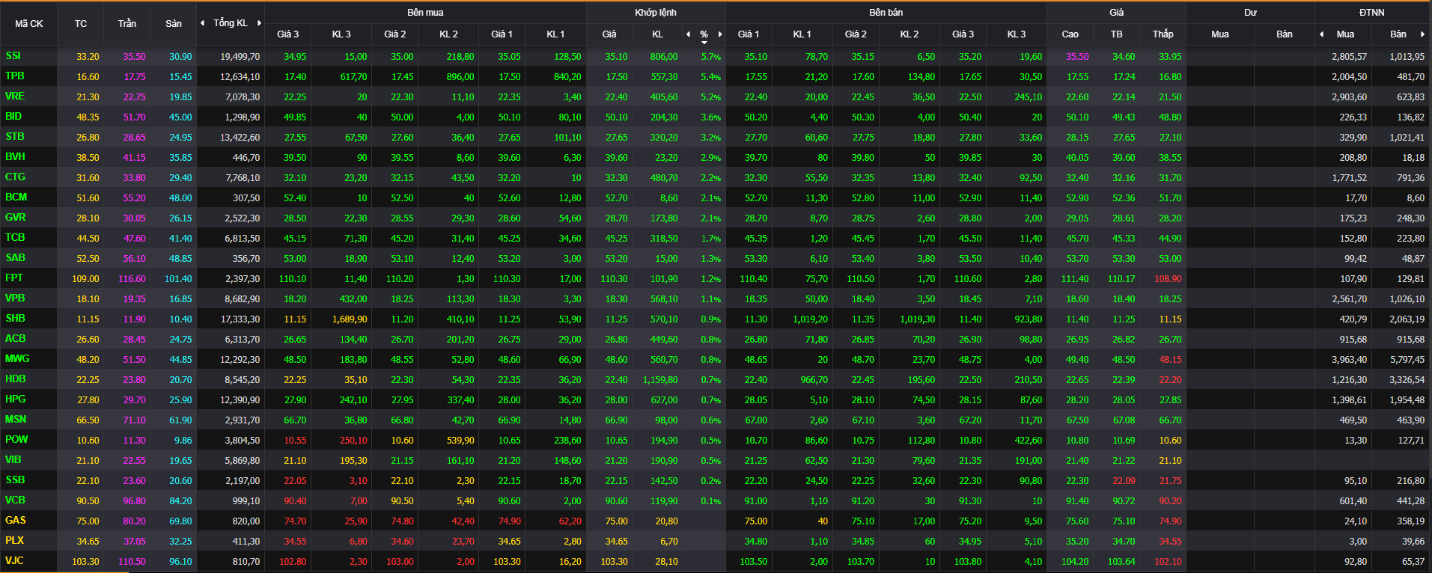The image size is (1432, 573).
Task: Click the Giá group header above Cao
Action: [x=1116, y=13]
